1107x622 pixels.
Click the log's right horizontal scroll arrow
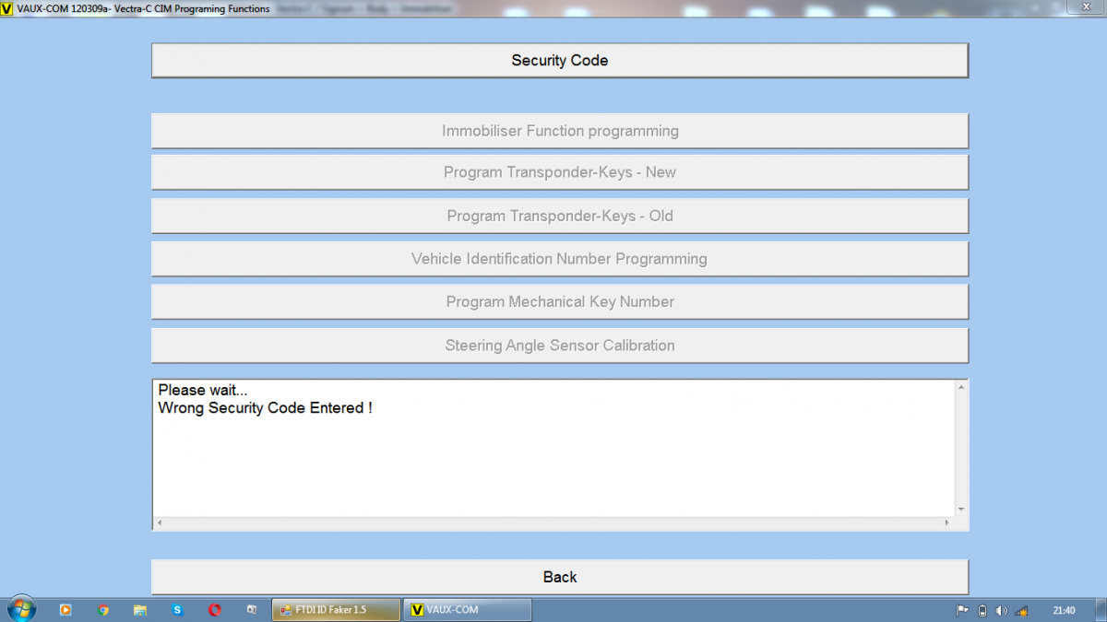(x=946, y=523)
